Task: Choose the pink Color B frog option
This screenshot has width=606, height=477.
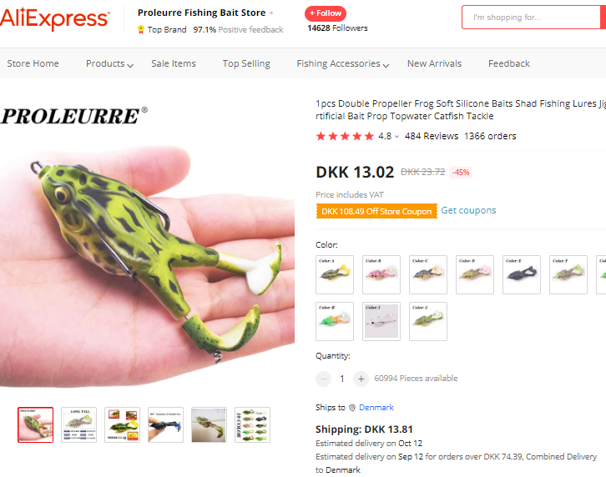Action: (x=381, y=274)
